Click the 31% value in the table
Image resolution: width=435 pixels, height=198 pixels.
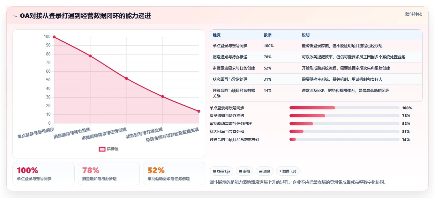point(268,79)
